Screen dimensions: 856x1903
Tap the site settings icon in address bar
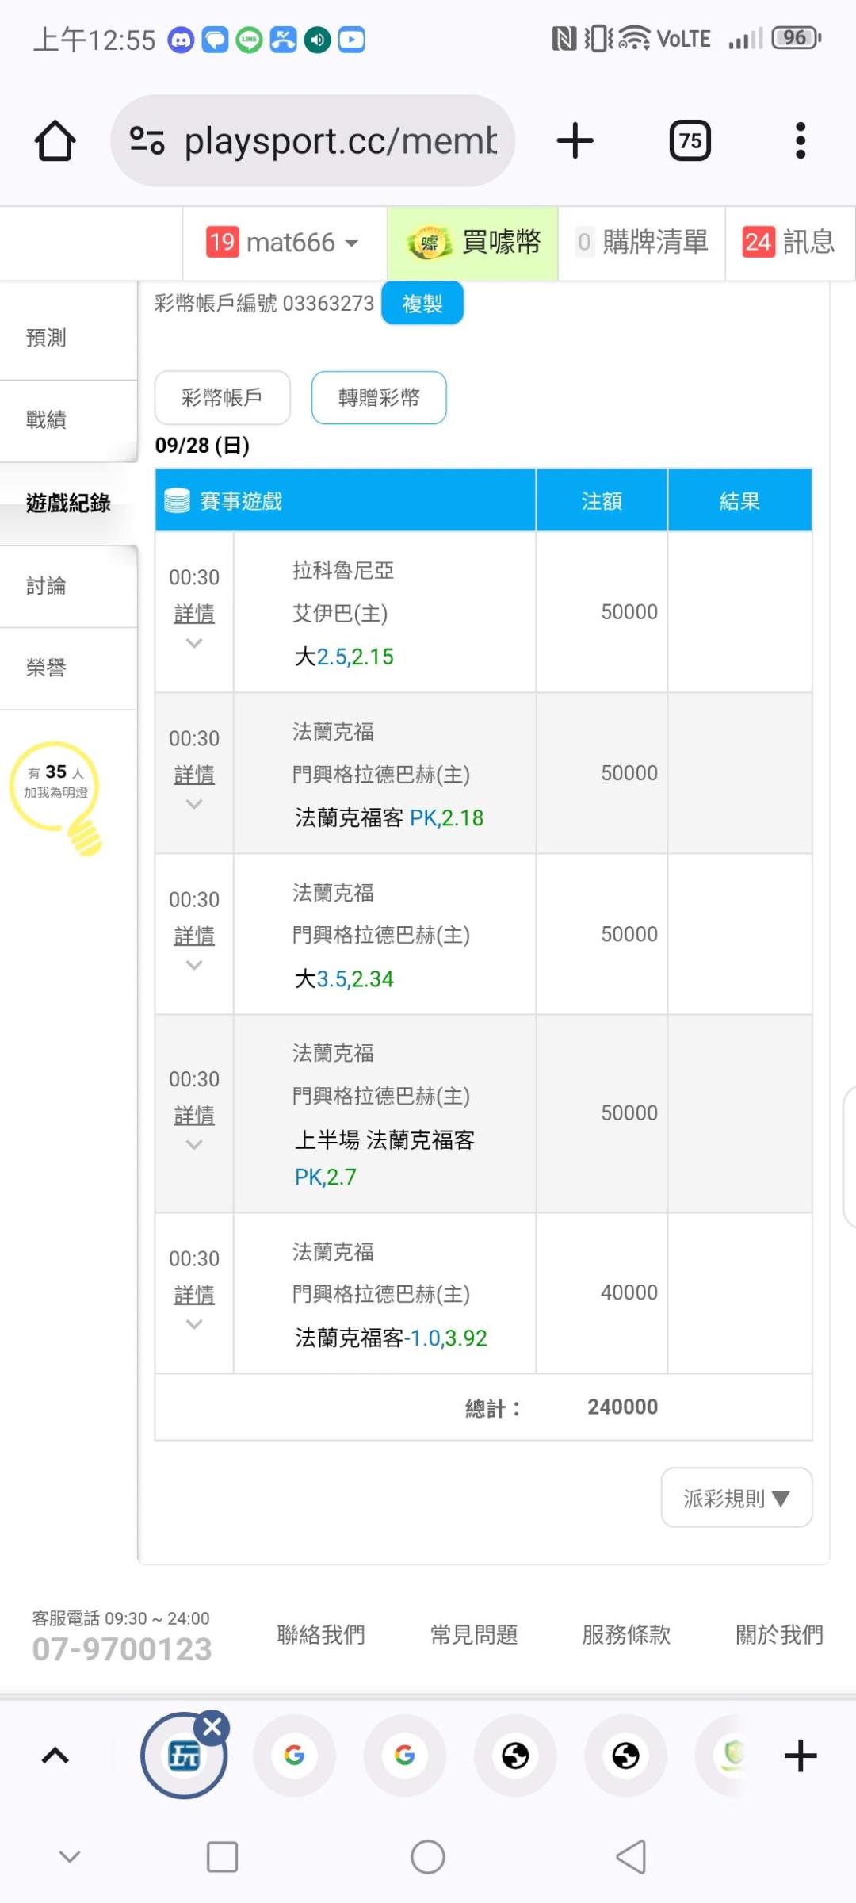click(147, 141)
